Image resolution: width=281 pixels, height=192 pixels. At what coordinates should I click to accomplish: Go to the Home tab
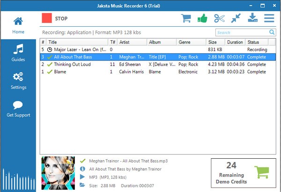[18, 25]
